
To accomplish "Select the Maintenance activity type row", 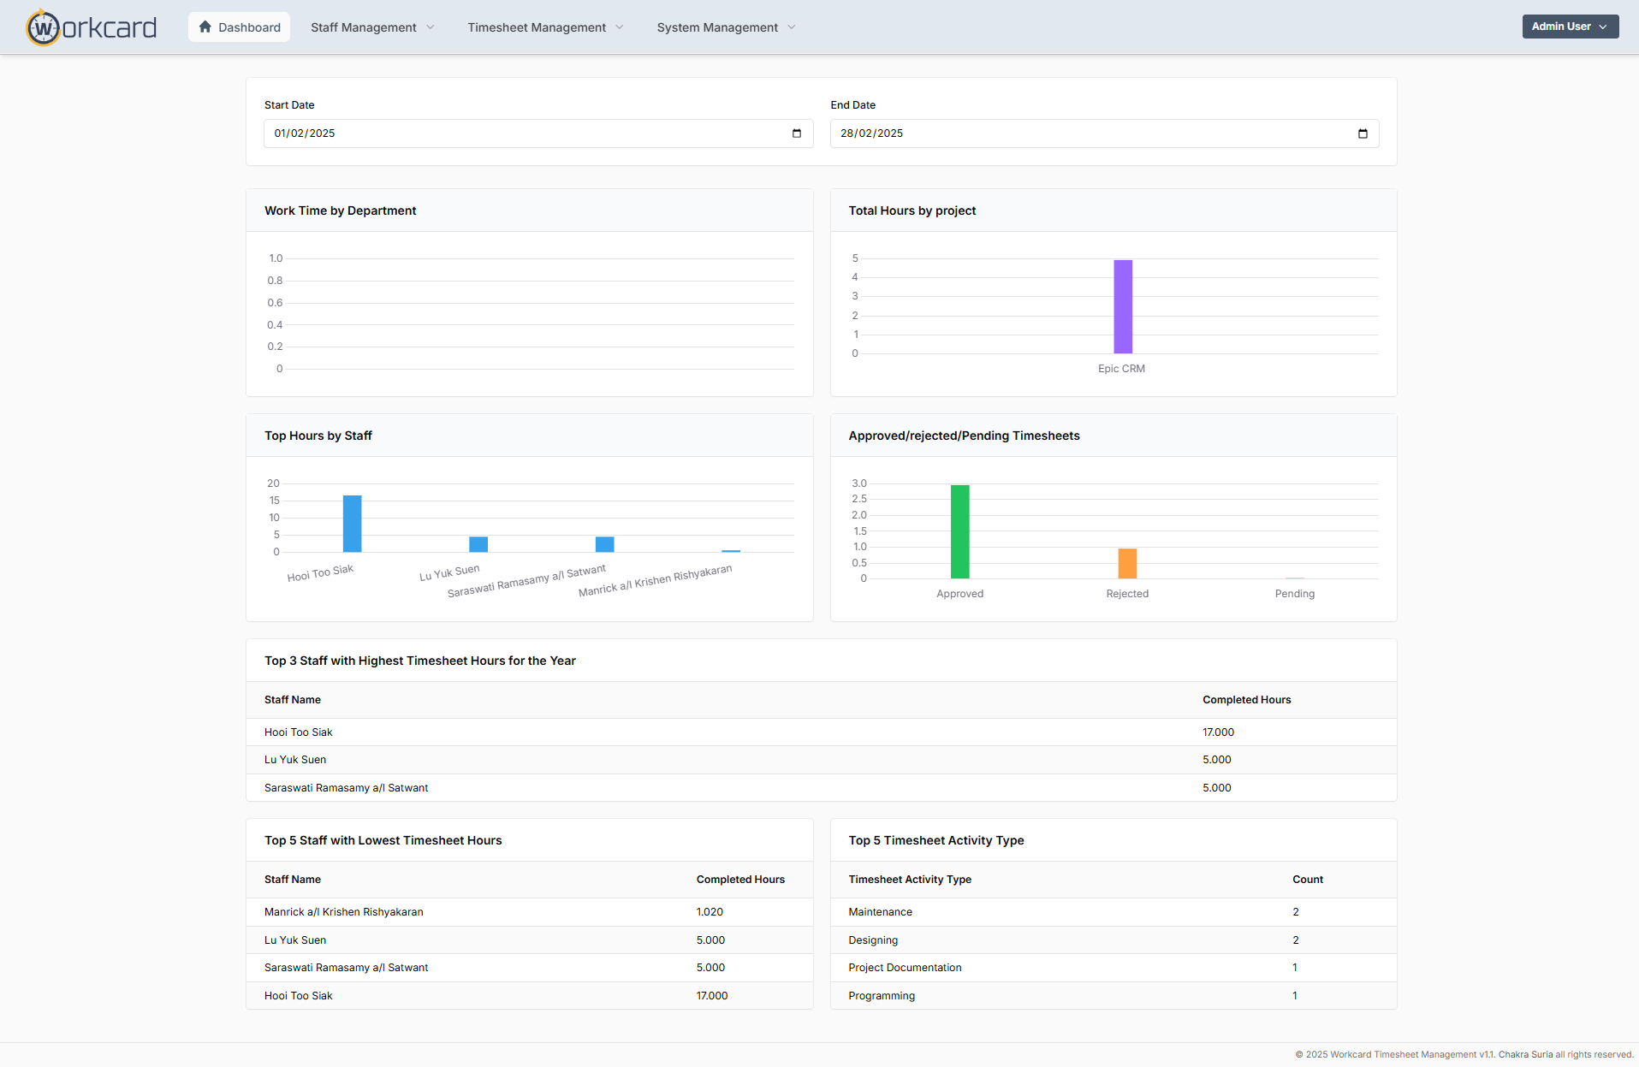I will (880, 912).
